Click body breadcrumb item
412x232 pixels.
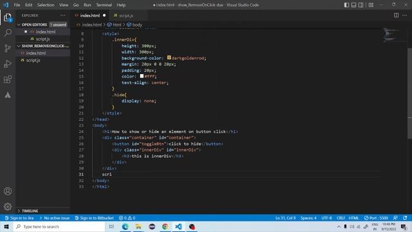click(135, 24)
